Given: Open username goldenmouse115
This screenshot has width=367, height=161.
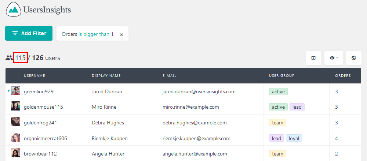Looking at the screenshot, I should (43, 107).
